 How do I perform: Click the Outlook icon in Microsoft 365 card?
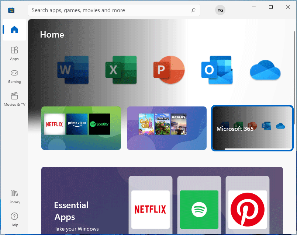coord(266,126)
